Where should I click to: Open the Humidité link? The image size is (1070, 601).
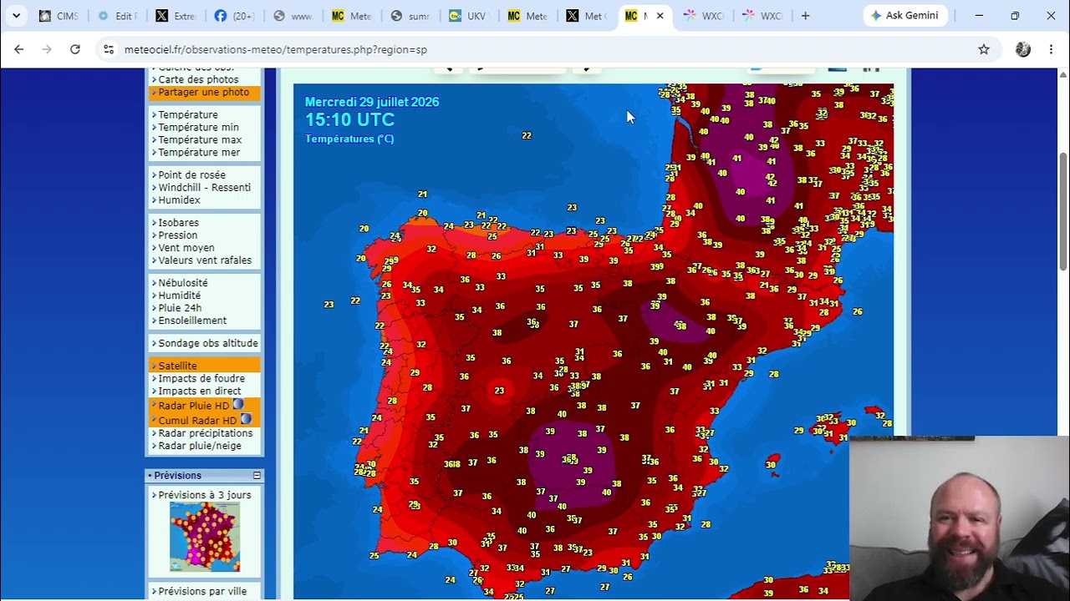[179, 295]
